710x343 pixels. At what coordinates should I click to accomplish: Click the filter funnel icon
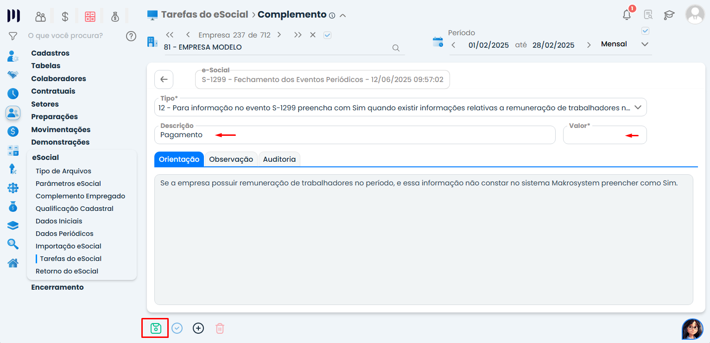coord(13,36)
